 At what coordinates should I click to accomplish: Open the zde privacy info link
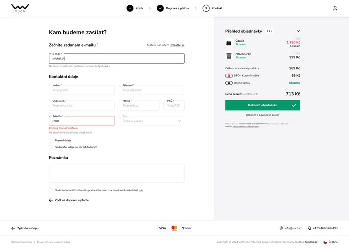pos(141,190)
